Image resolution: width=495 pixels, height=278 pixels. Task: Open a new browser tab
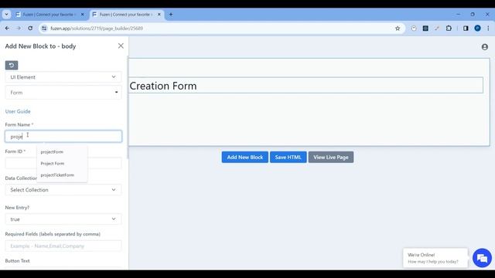pos(171,15)
